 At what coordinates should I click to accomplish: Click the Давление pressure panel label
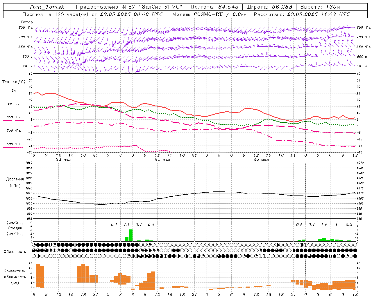coord(15,179)
